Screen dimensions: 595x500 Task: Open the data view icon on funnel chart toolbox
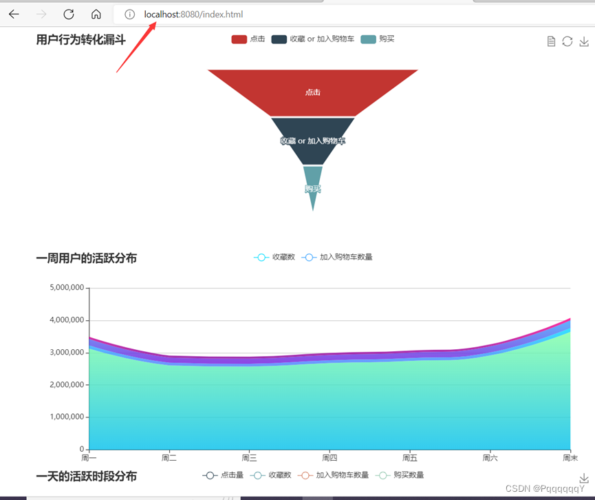click(551, 41)
